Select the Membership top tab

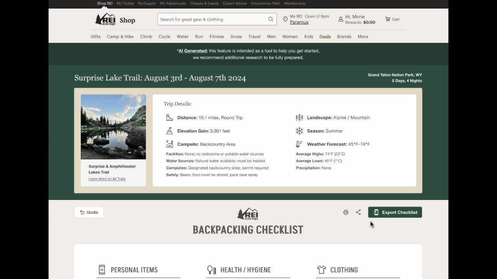pos(295,3)
